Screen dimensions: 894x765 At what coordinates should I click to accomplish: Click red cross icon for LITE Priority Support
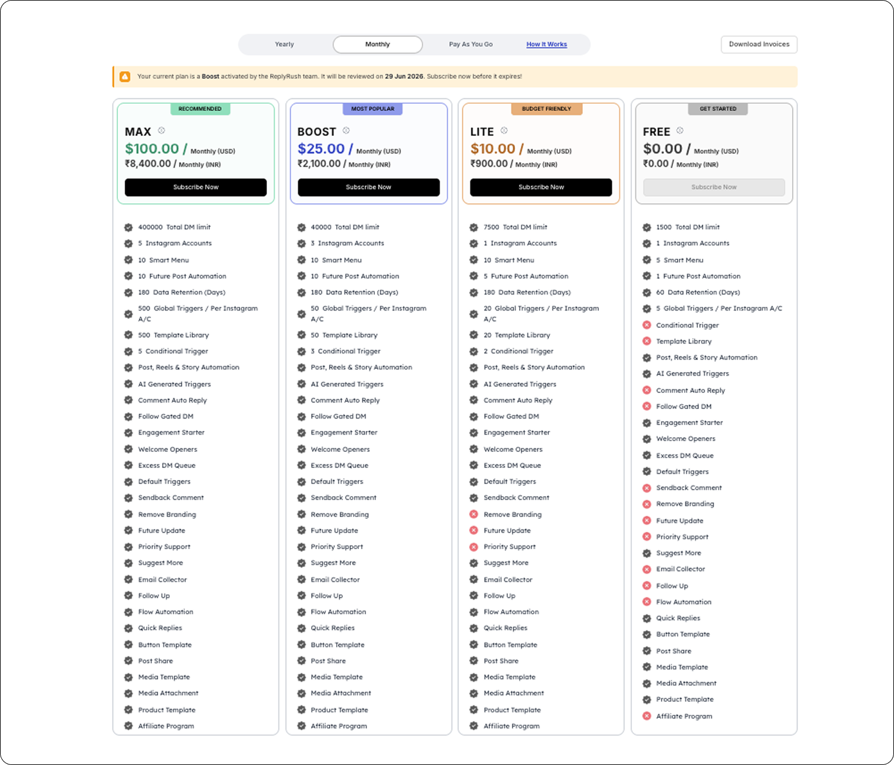click(x=474, y=547)
